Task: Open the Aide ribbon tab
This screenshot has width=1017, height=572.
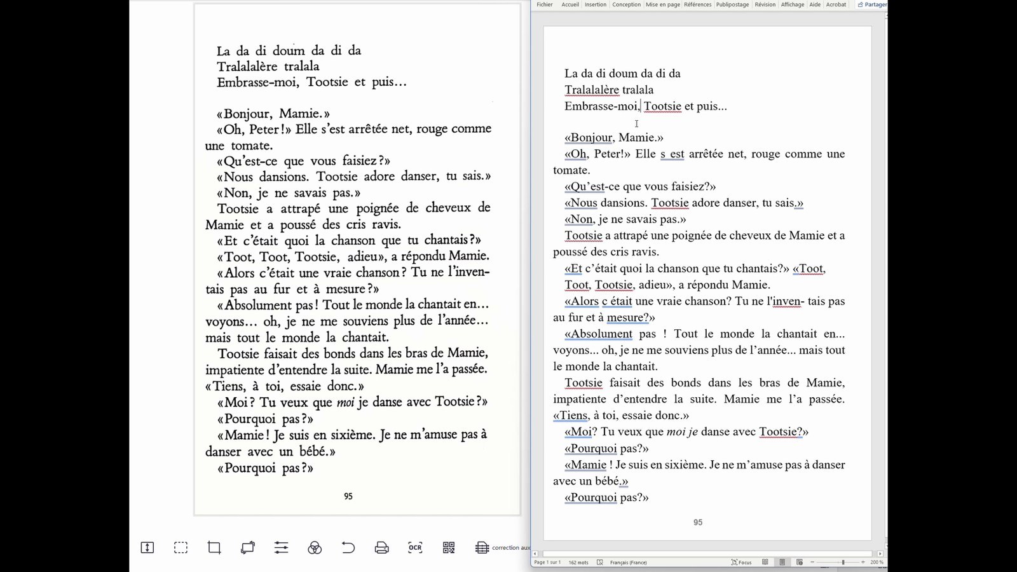Action: [x=815, y=4]
